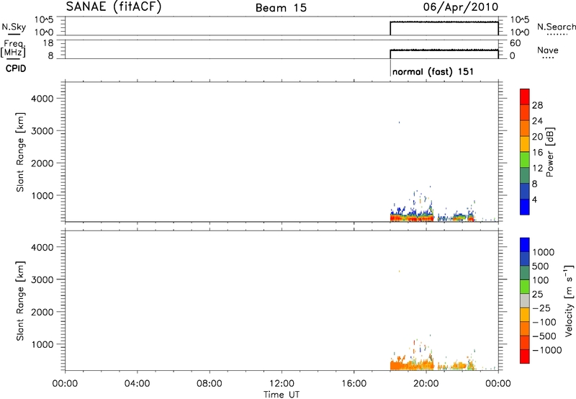Click the '60' Nave axis value
The height and width of the screenshot is (399, 576).
point(515,43)
